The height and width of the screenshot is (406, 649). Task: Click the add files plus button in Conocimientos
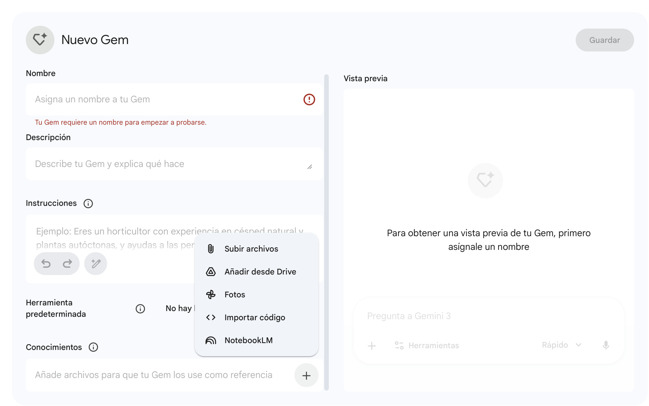(x=306, y=375)
